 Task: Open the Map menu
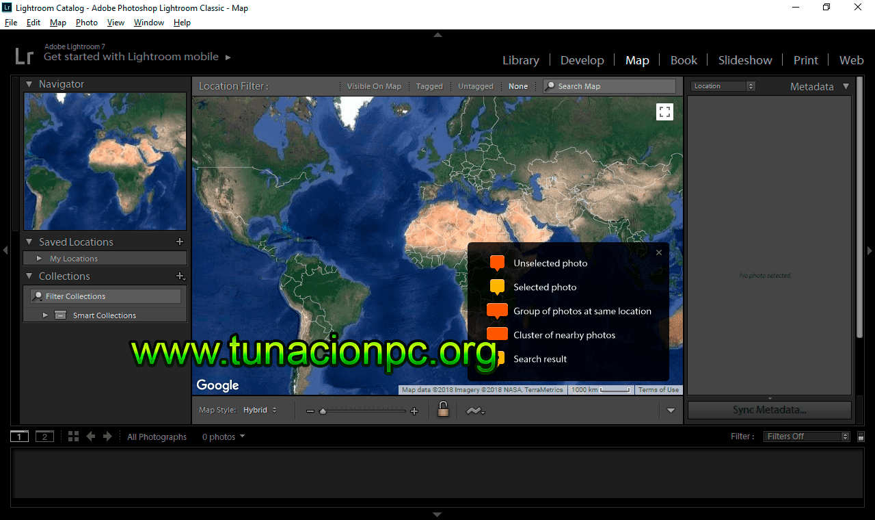tap(58, 23)
